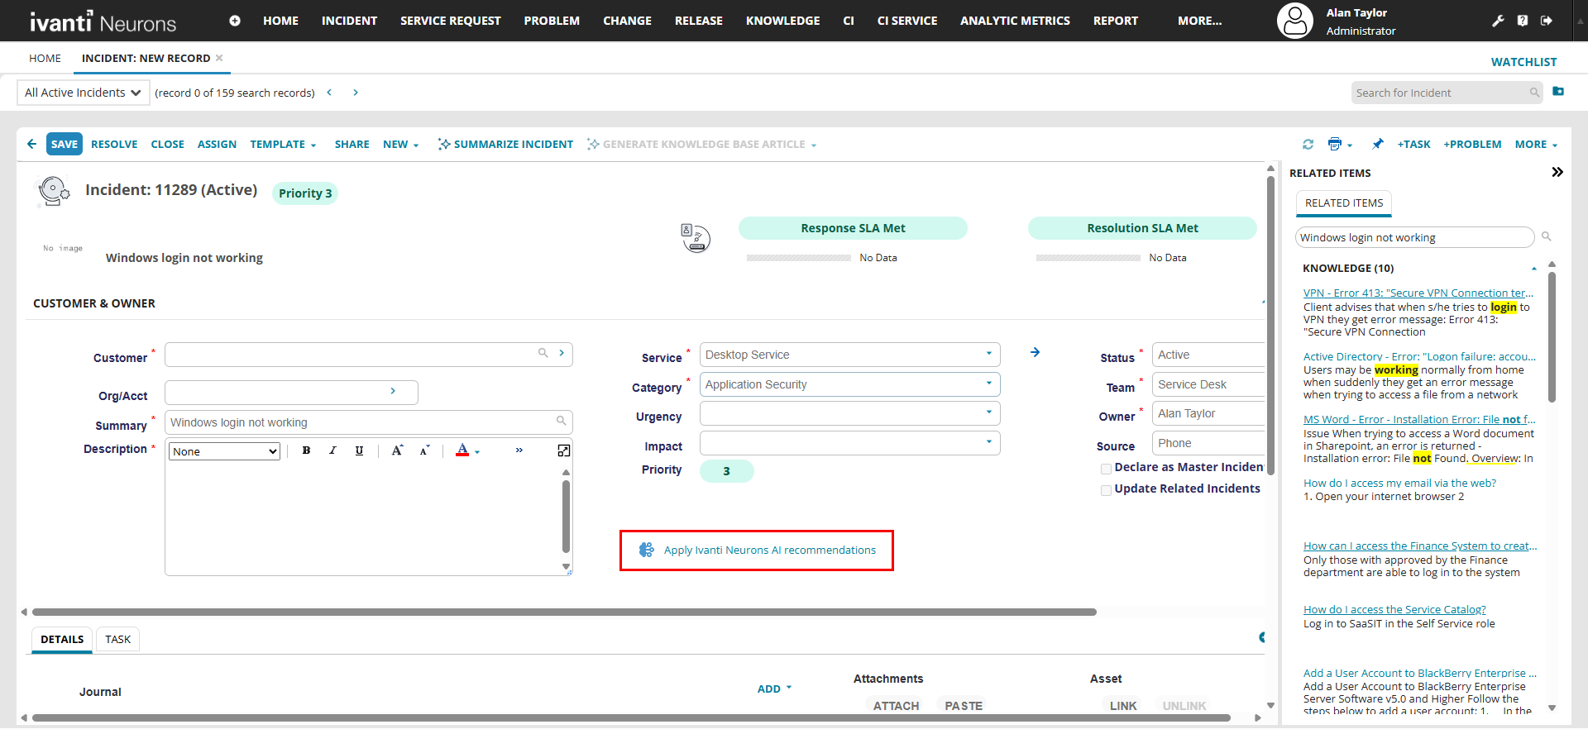Viewport: 1588px width, 753px height.
Task: Check the Declare as Master Incident box
Action: pos(1106,469)
